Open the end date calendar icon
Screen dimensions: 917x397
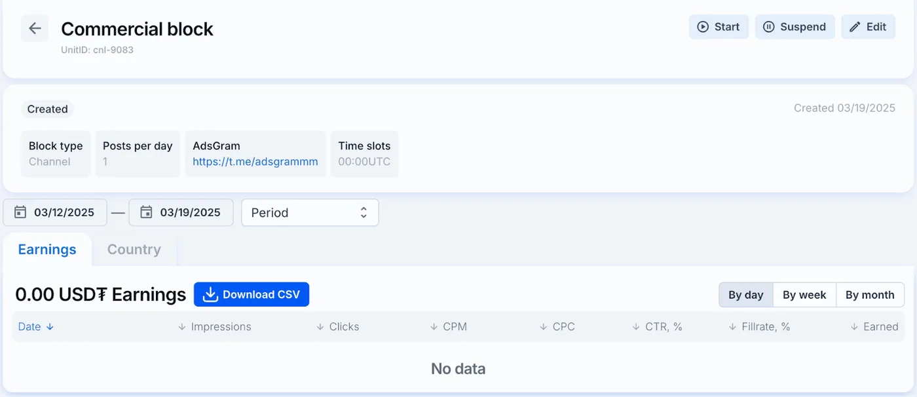coord(146,212)
